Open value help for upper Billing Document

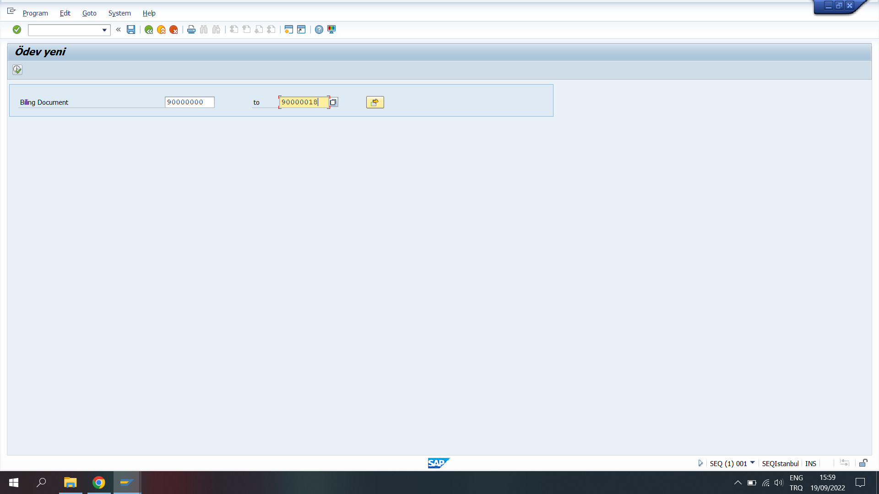(333, 102)
